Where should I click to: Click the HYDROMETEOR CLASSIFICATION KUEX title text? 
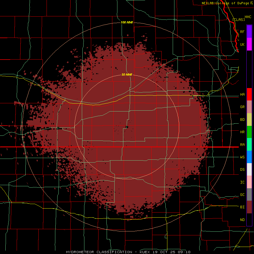[x=128, y=252]
